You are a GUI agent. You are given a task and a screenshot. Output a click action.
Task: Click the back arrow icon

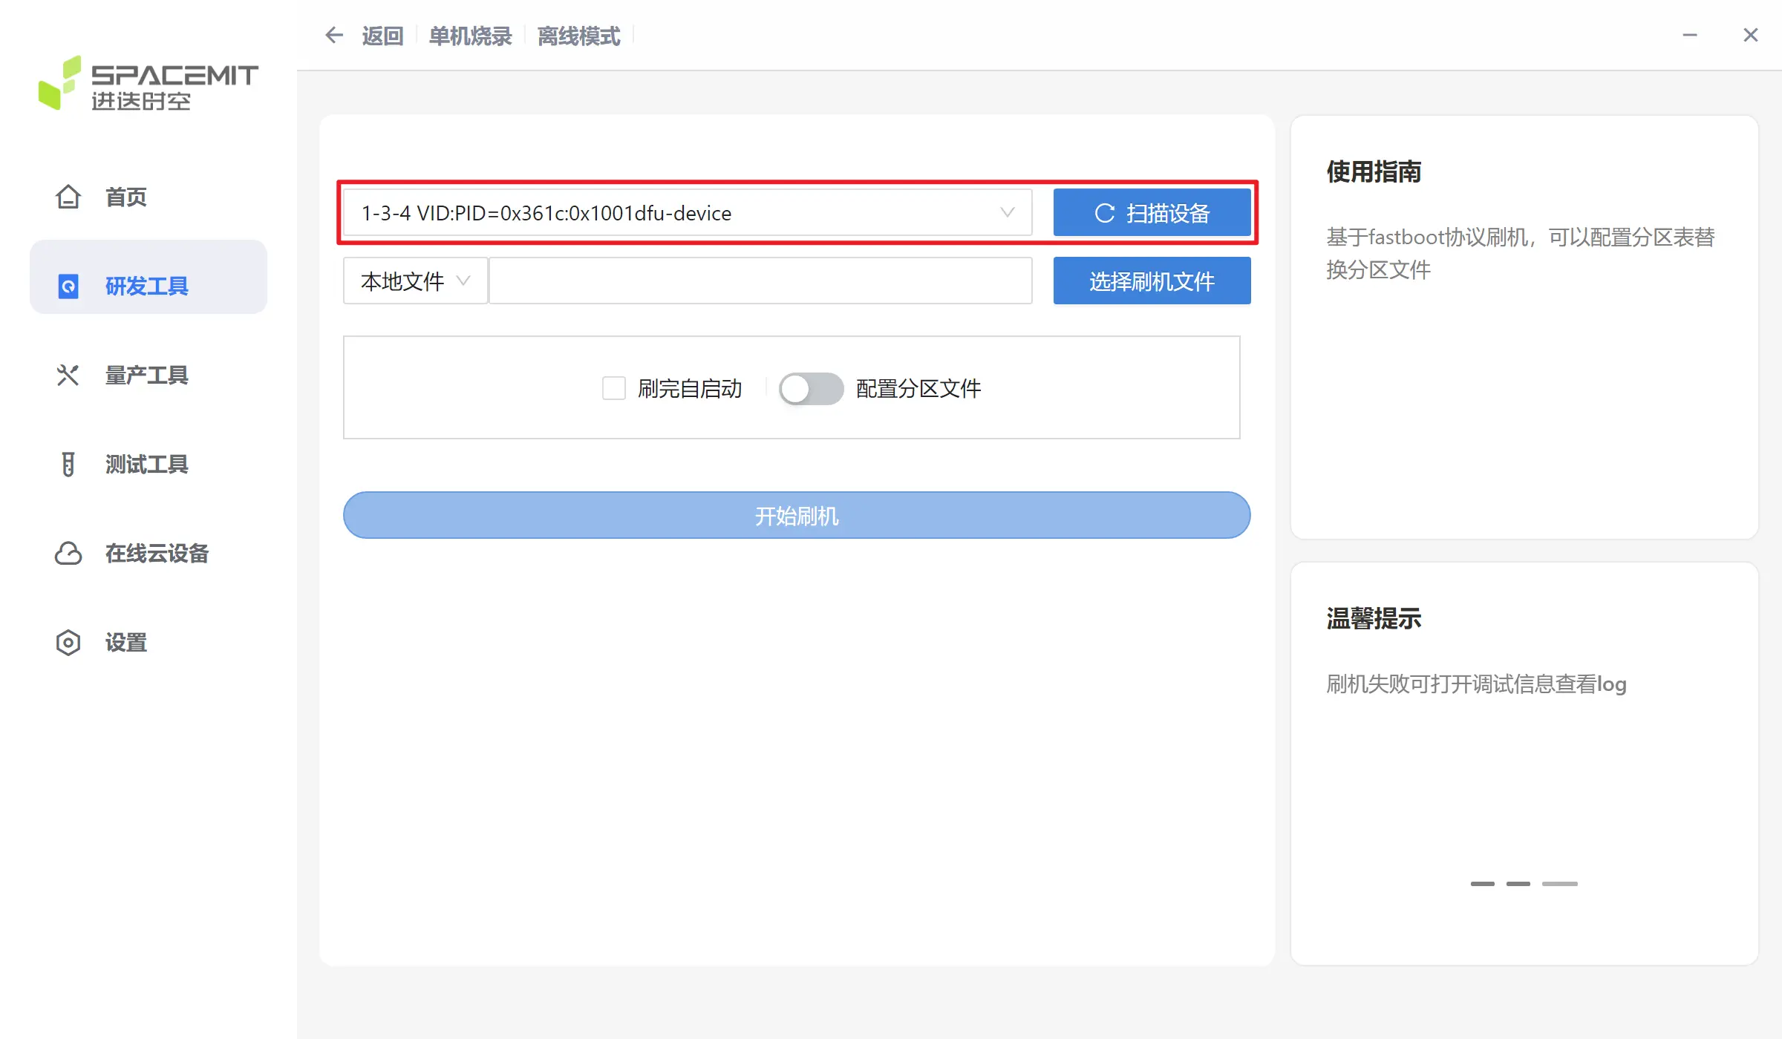pyautogui.click(x=334, y=35)
